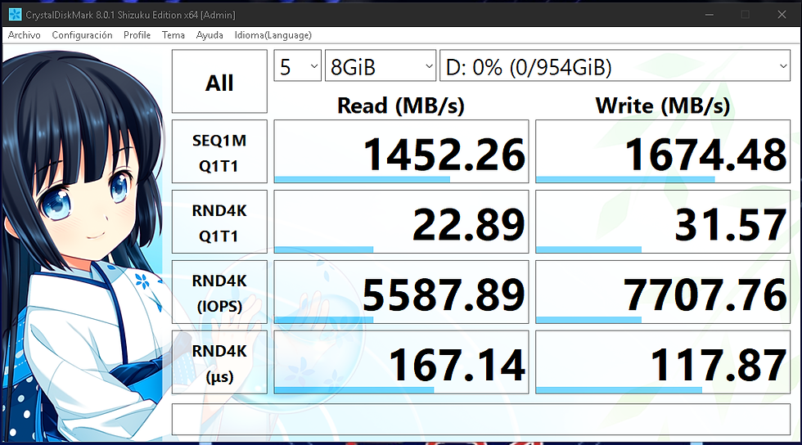Screen dimensions: 802x445
Task: Select the 31.57 random write value
Action: pos(663,222)
